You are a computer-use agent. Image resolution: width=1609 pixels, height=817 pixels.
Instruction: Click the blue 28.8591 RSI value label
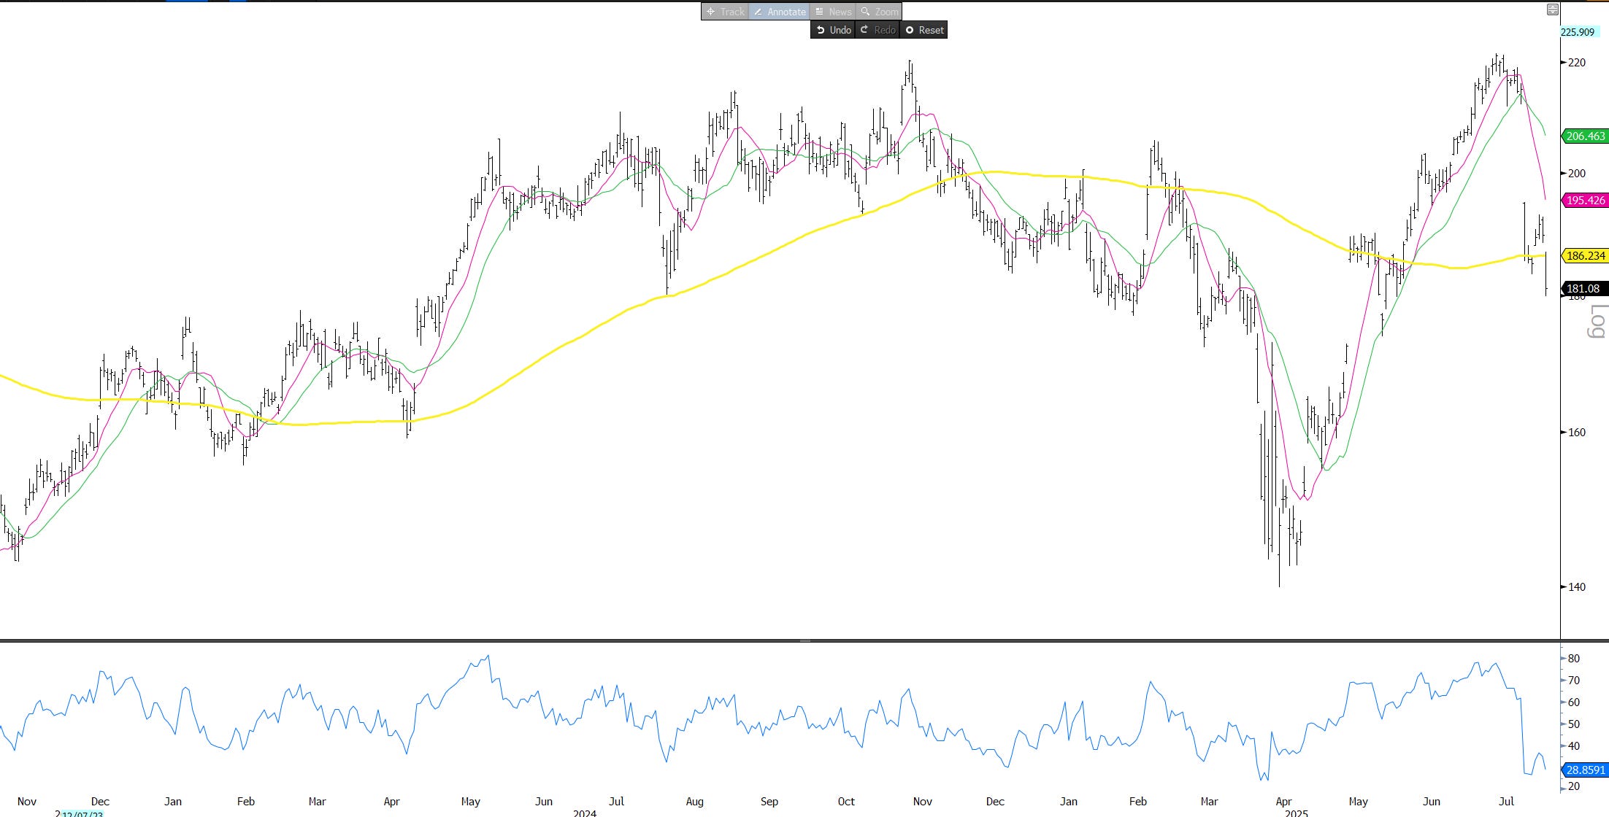point(1585,770)
